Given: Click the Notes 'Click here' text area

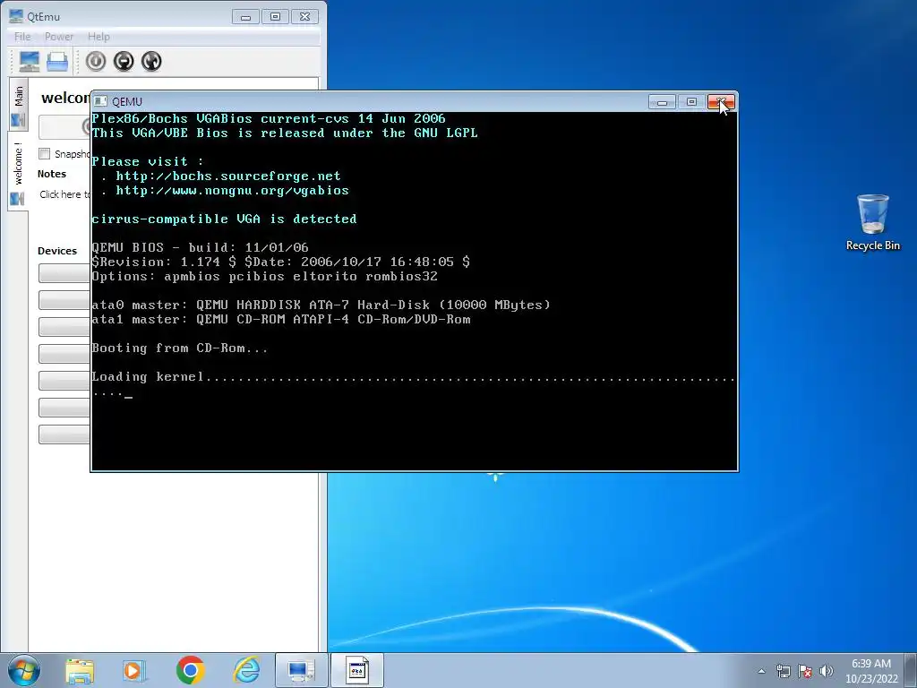Looking at the screenshot, I should (64, 194).
